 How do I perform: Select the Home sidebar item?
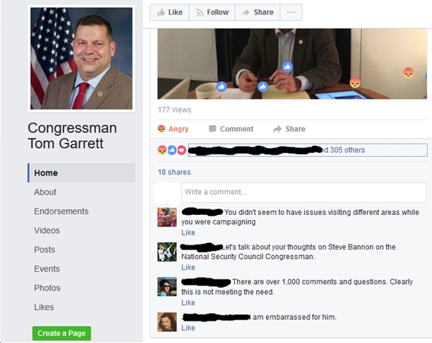coord(81,173)
